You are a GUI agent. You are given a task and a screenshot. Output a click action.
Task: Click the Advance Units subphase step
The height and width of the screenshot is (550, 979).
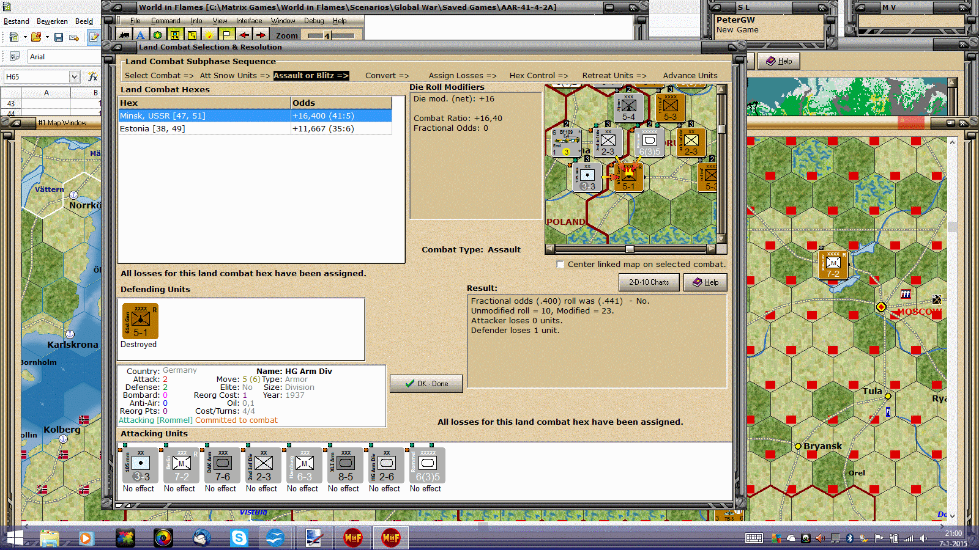(690, 76)
